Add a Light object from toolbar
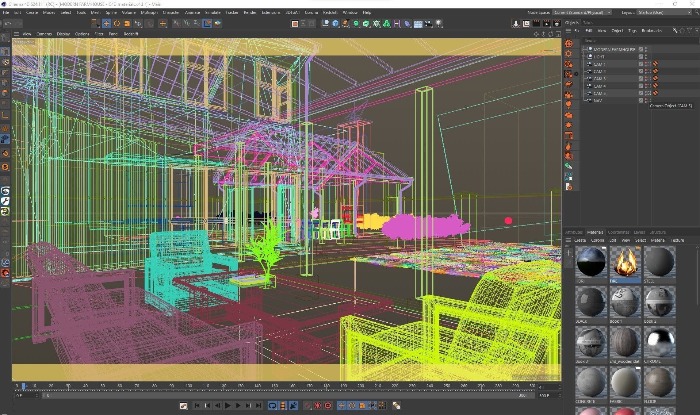The height and width of the screenshot is (415, 700). (439, 23)
